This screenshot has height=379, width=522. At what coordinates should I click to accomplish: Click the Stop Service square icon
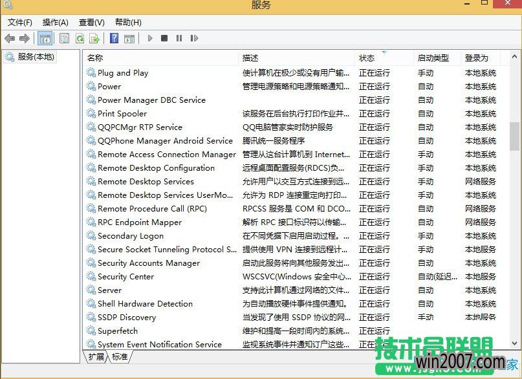pos(164,38)
